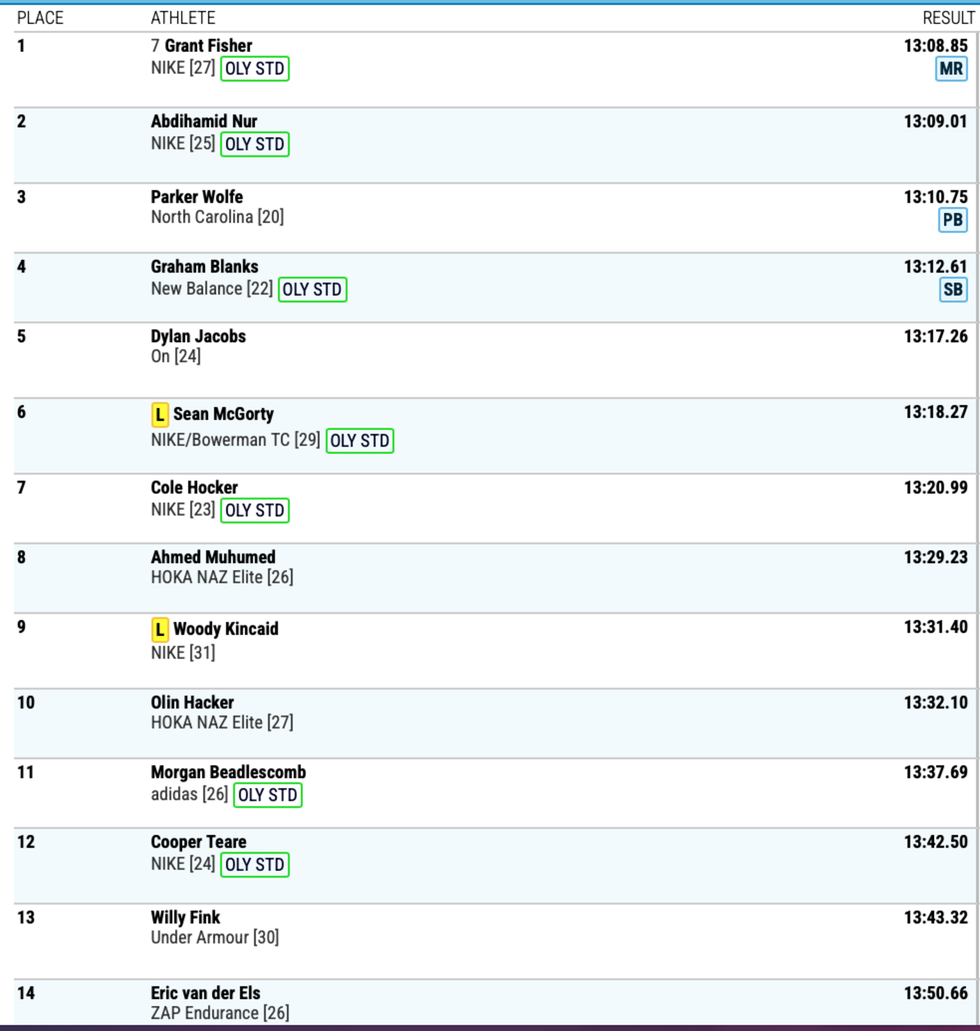
Task: Click the RESULT column header
Action: pyautogui.click(x=948, y=18)
